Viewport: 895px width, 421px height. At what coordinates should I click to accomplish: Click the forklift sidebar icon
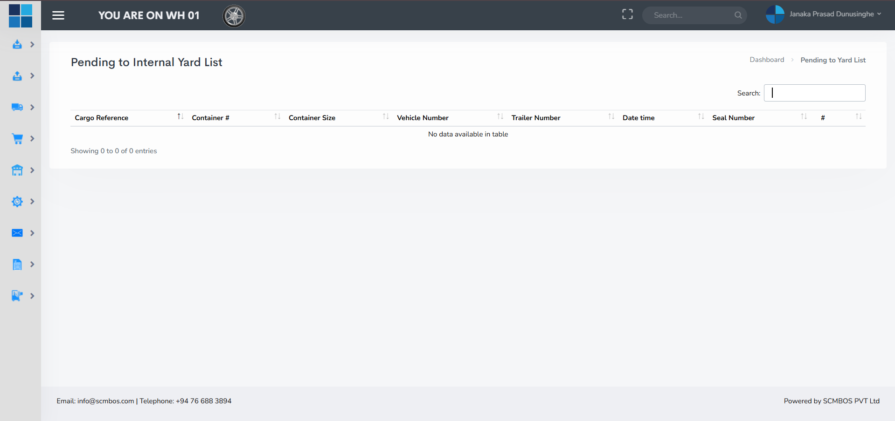pos(17,296)
